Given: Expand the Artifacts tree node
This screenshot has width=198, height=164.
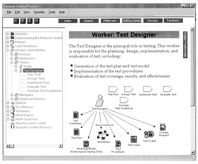Looking at the screenshot, I should click(8, 103).
